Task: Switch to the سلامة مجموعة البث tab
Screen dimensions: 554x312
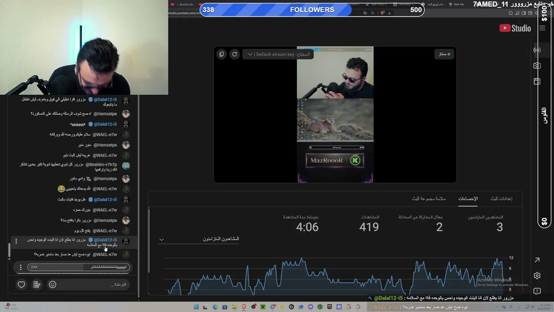Action: point(429,198)
